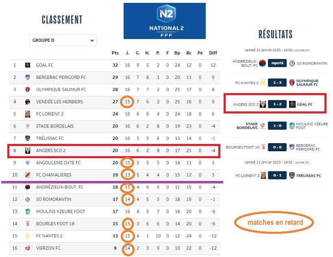The height and width of the screenshot is (257, 333).
Task: Click the Vendée Les Herbiers club crest
Action: click(28, 102)
